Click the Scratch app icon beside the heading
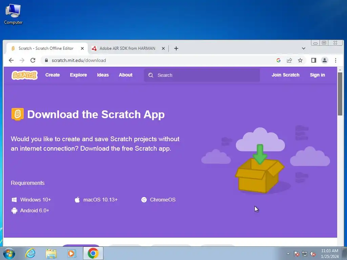 [x=18, y=114]
